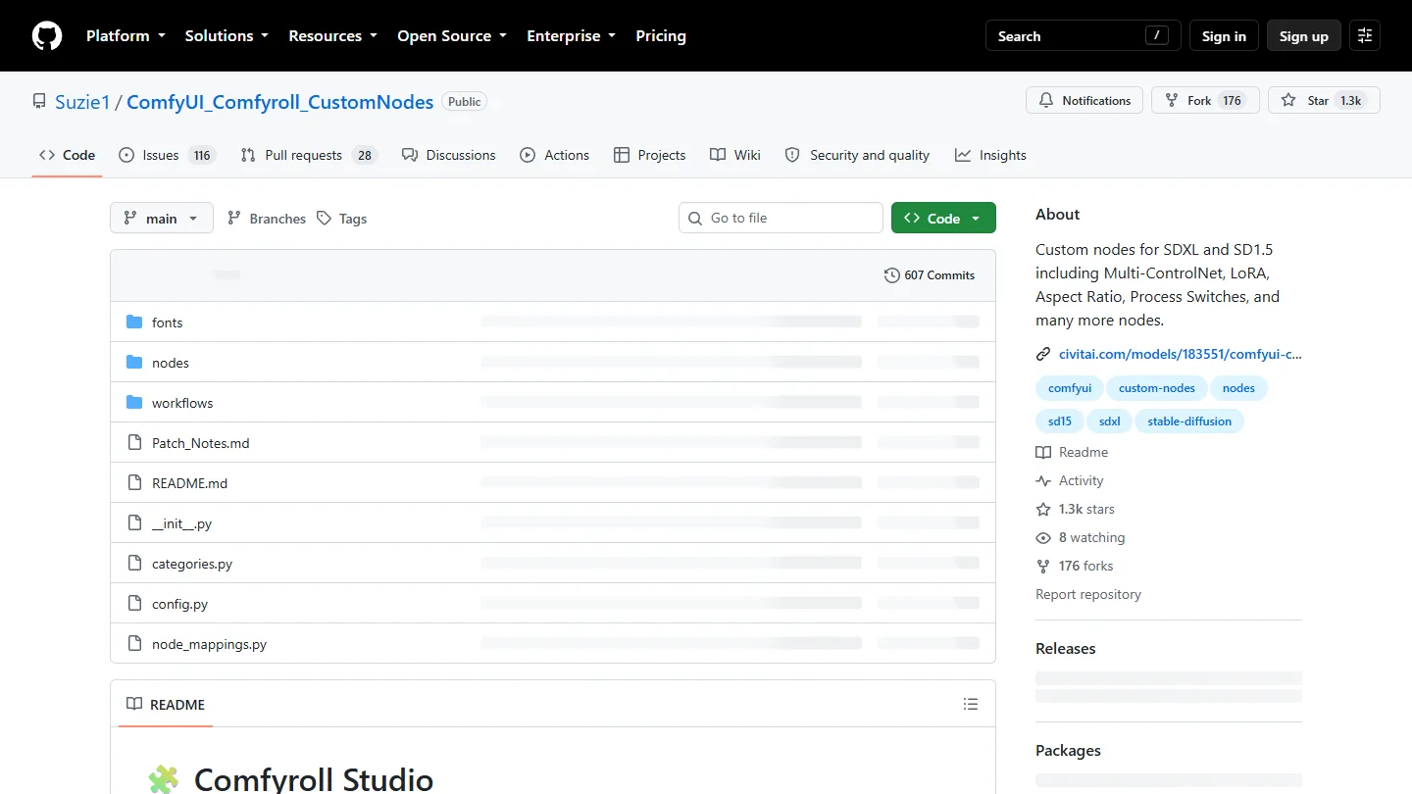Open the green Code dropdown button
Image resolution: width=1412 pixels, height=794 pixels.
(943, 218)
